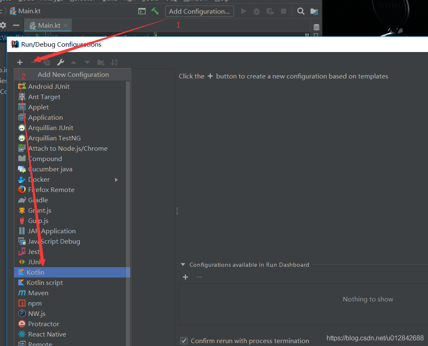
Task: Click the Add New Configuration plus icon
Action: [x=19, y=62]
